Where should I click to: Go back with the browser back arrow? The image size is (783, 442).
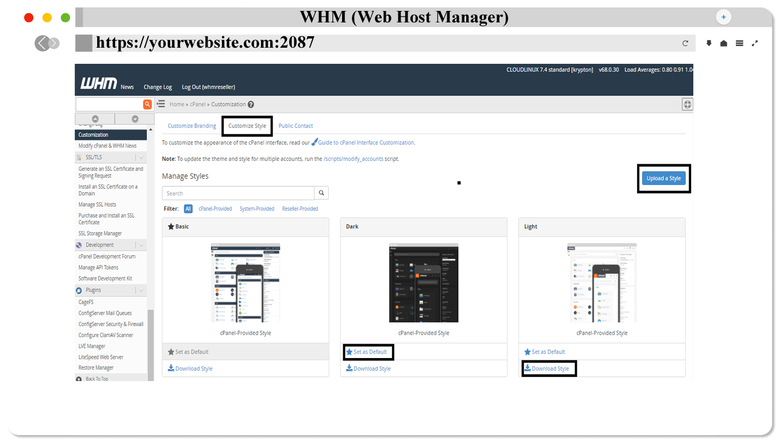tap(42, 43)
